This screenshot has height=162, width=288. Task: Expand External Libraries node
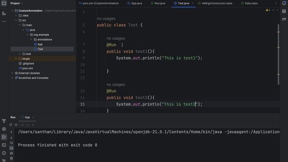pyautogui.click(x=12, y=73)
